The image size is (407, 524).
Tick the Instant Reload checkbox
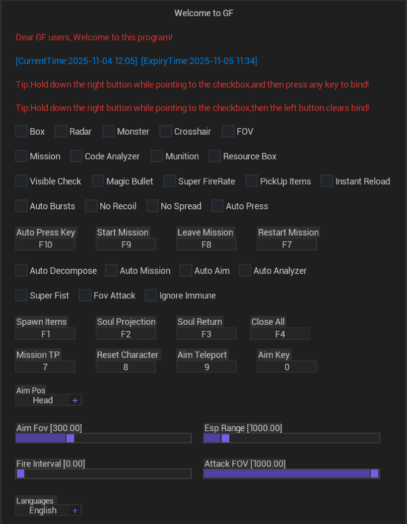327,181
